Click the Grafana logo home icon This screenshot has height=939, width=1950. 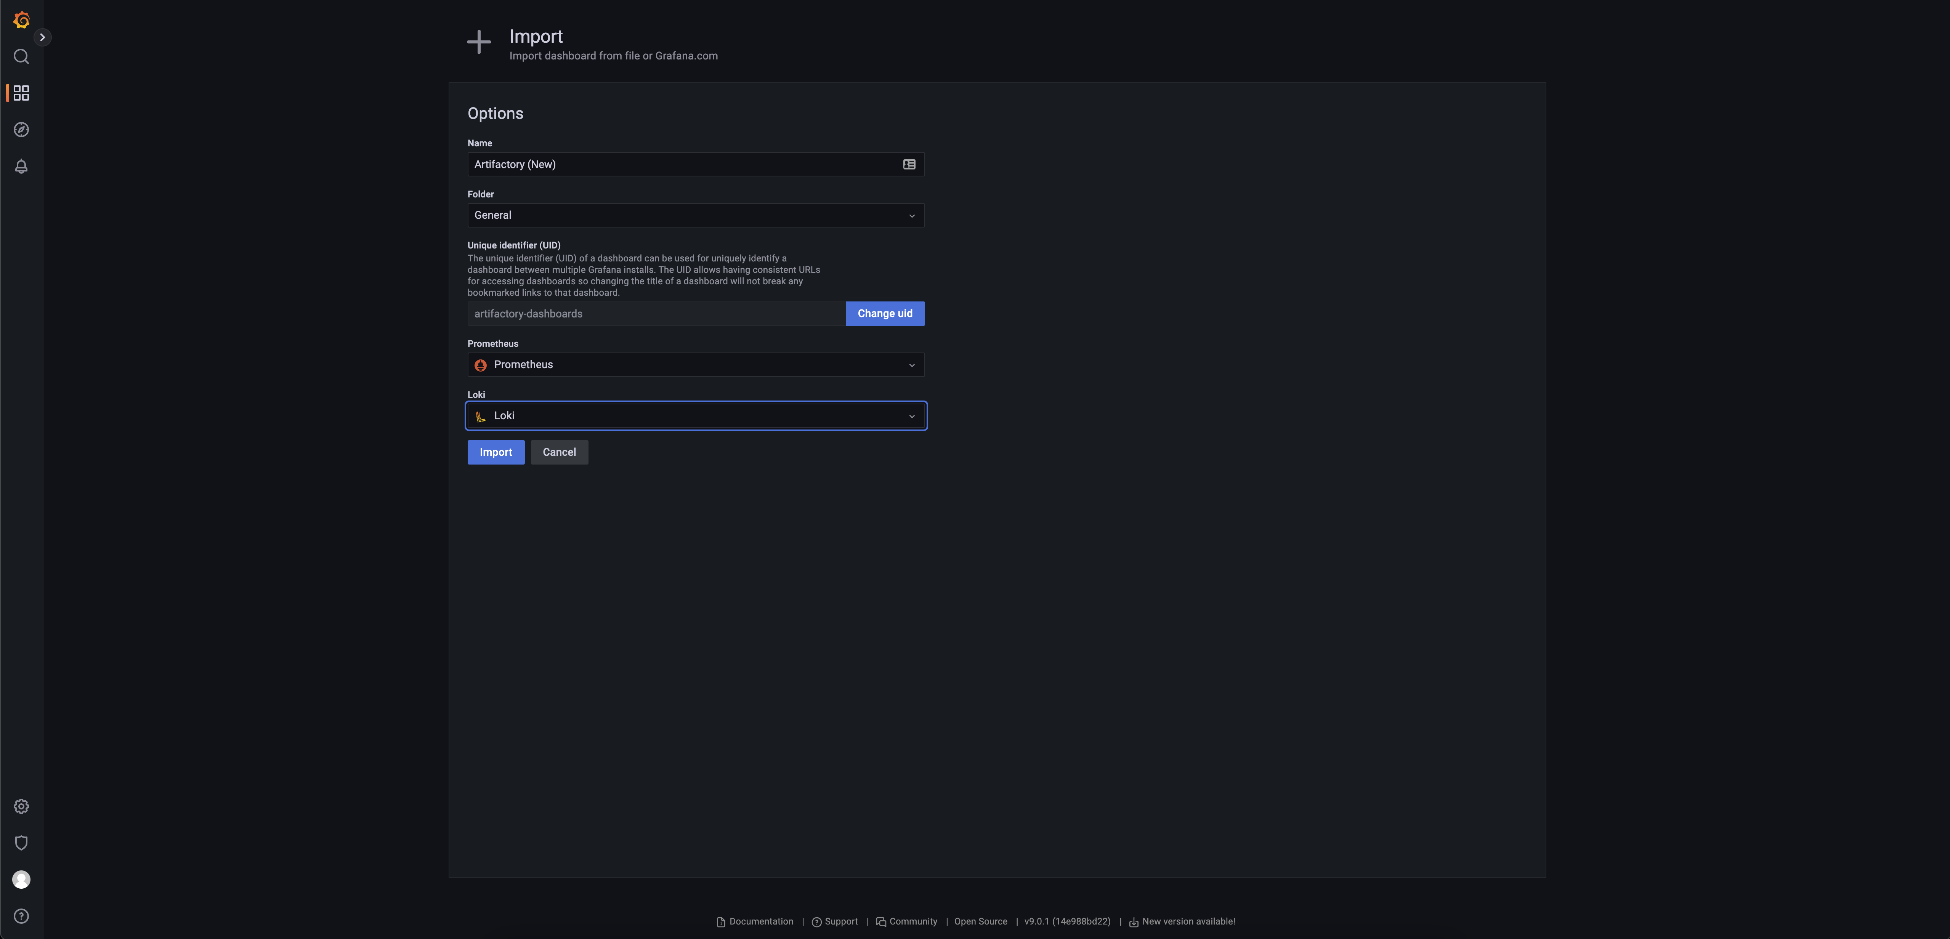click(21, 20)
